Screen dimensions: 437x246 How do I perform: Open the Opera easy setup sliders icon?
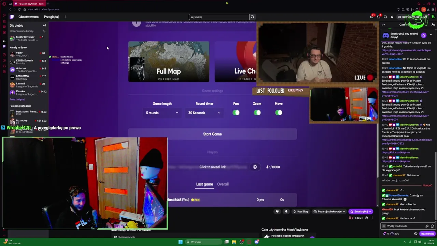(433, 9)
